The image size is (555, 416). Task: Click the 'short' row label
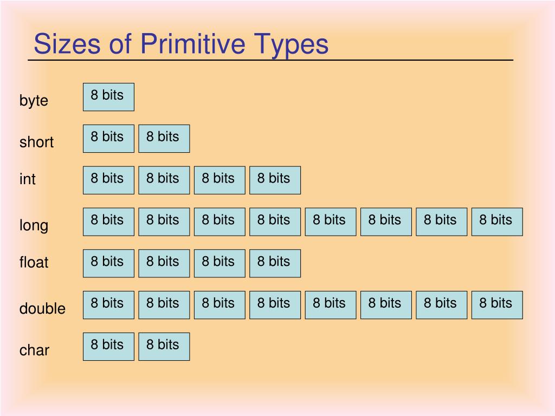click(36, 142)
